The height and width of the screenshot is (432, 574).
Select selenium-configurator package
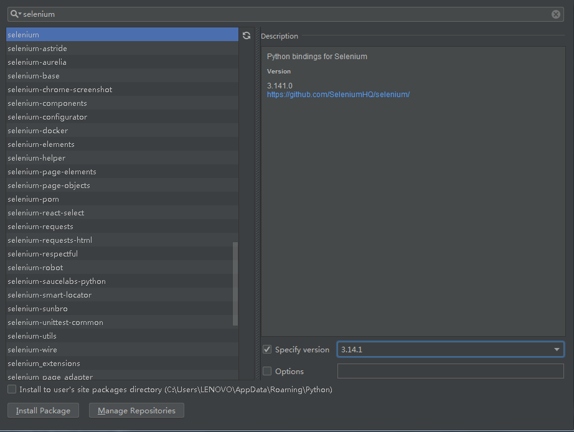click(x=122, y=117)
